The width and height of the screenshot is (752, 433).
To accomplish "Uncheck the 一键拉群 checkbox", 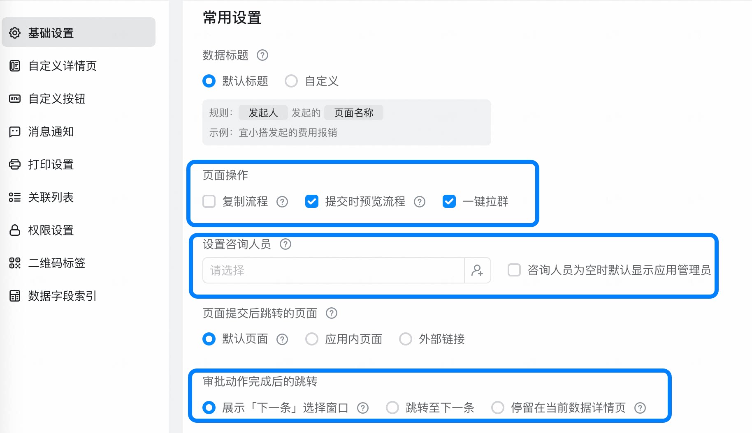I will pyautogui.click(x=449, y=202).
